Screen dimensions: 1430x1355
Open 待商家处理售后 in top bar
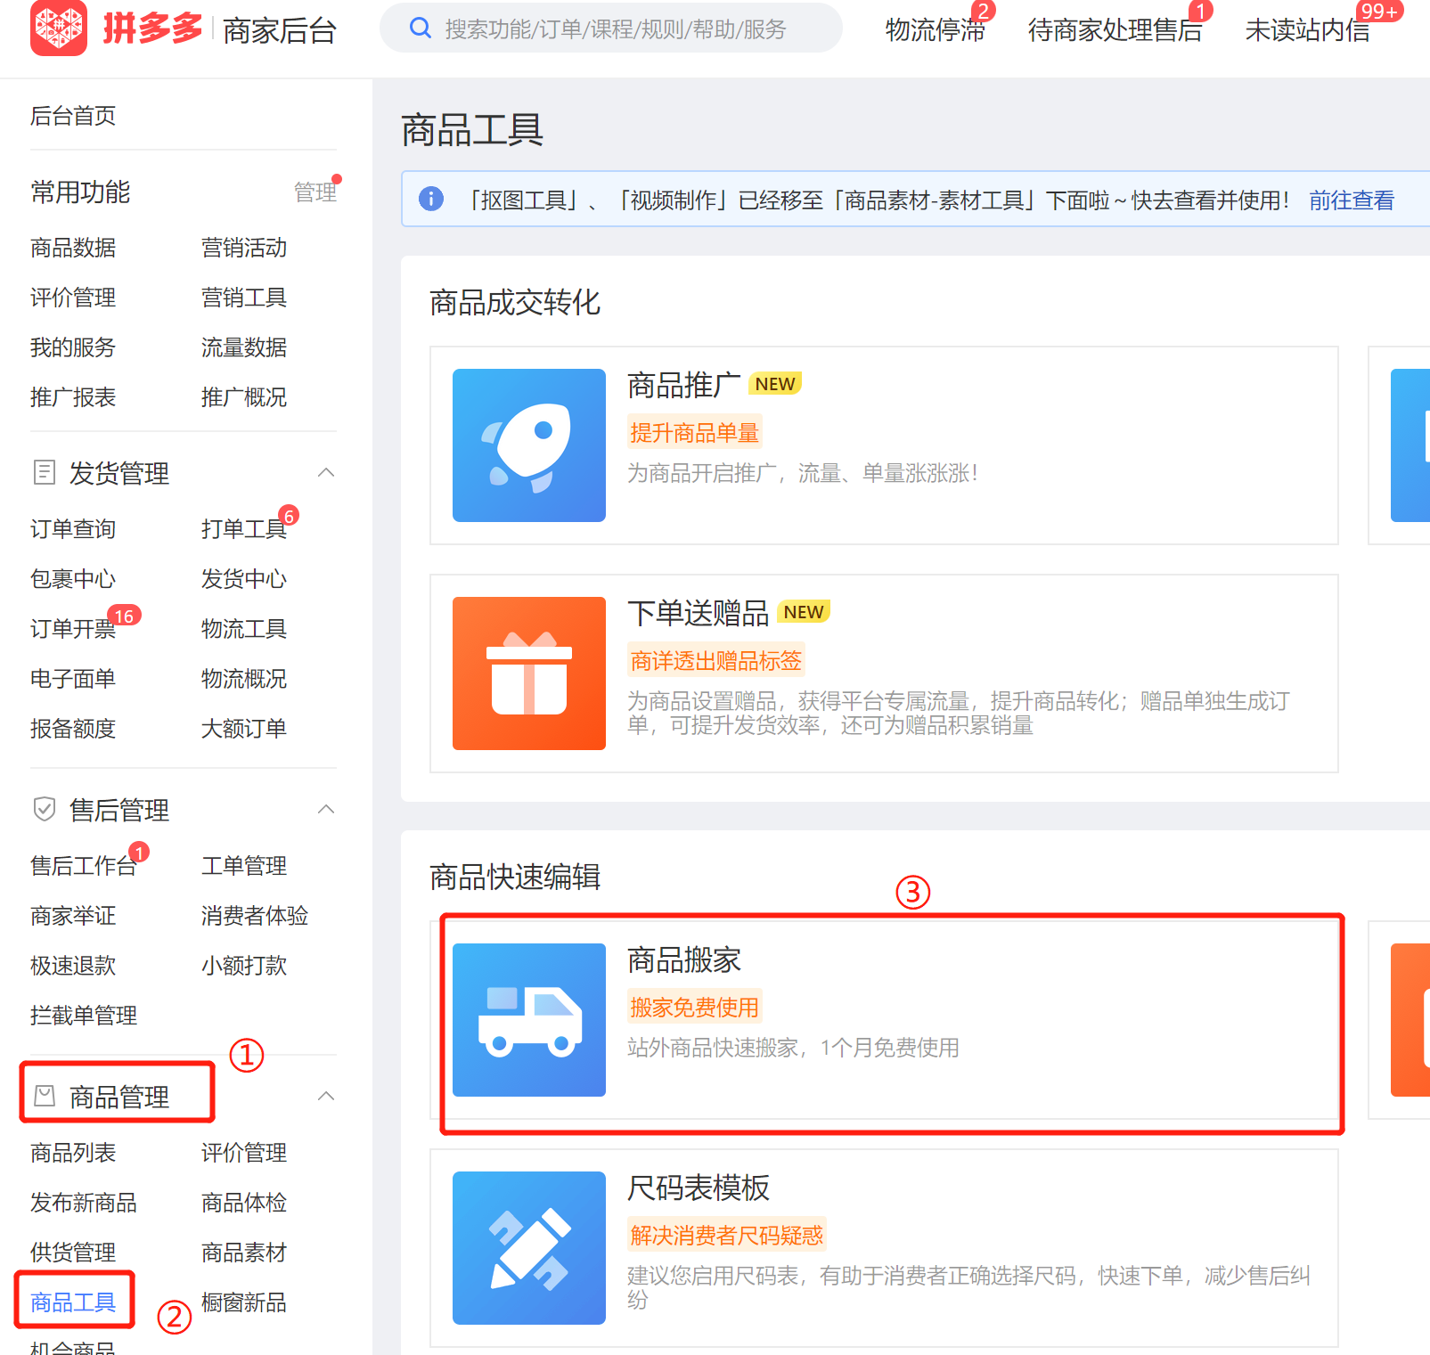point(1115,30)
